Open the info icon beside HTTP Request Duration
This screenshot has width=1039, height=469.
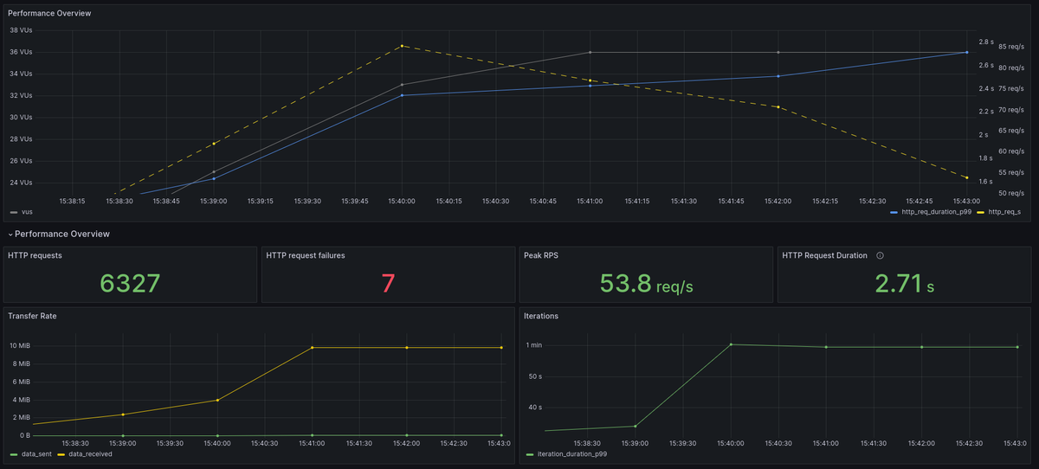tap(880, 255)
